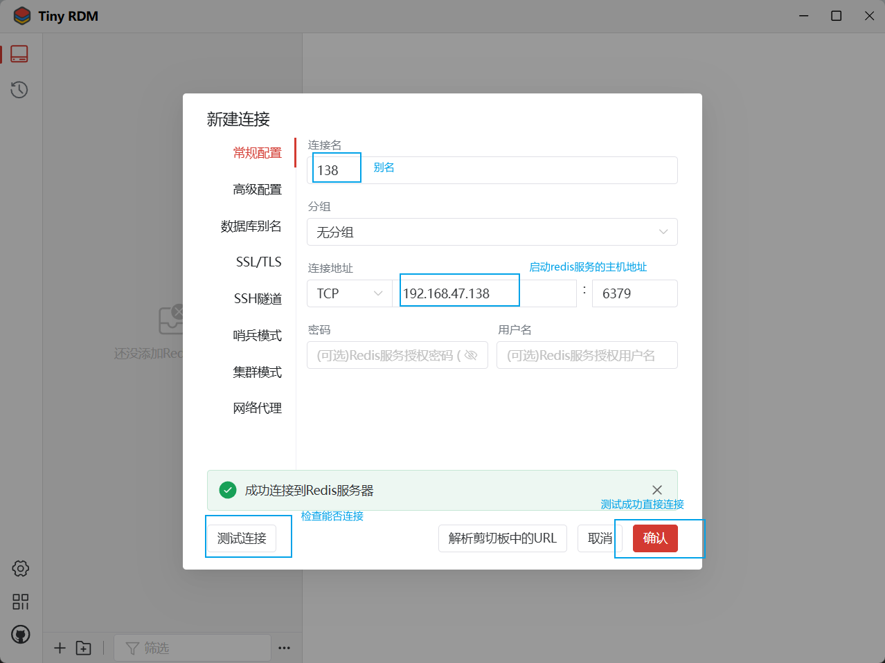Switch to the 哨兵模式 tab
Screen dimensions: 885x663
258,336
